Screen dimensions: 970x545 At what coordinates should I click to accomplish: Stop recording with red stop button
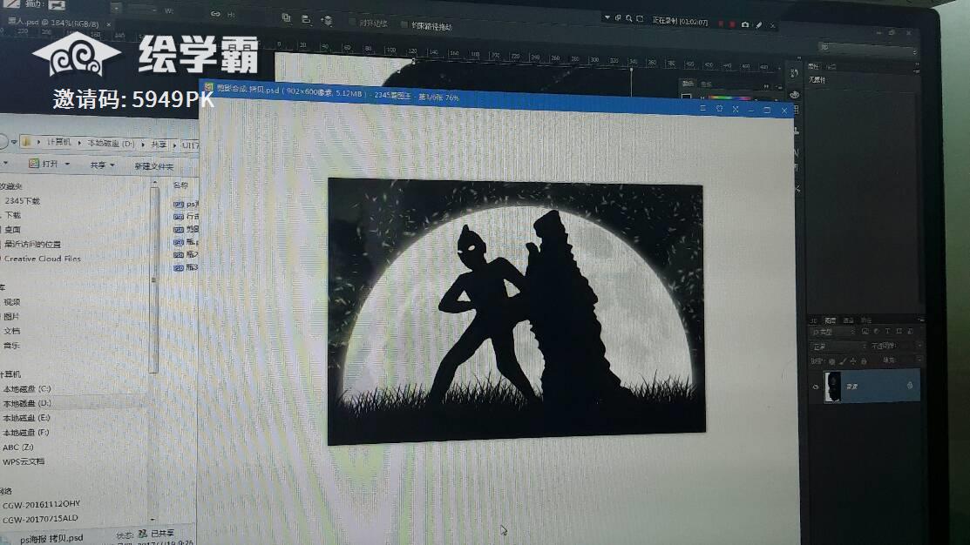click(732, 24)
